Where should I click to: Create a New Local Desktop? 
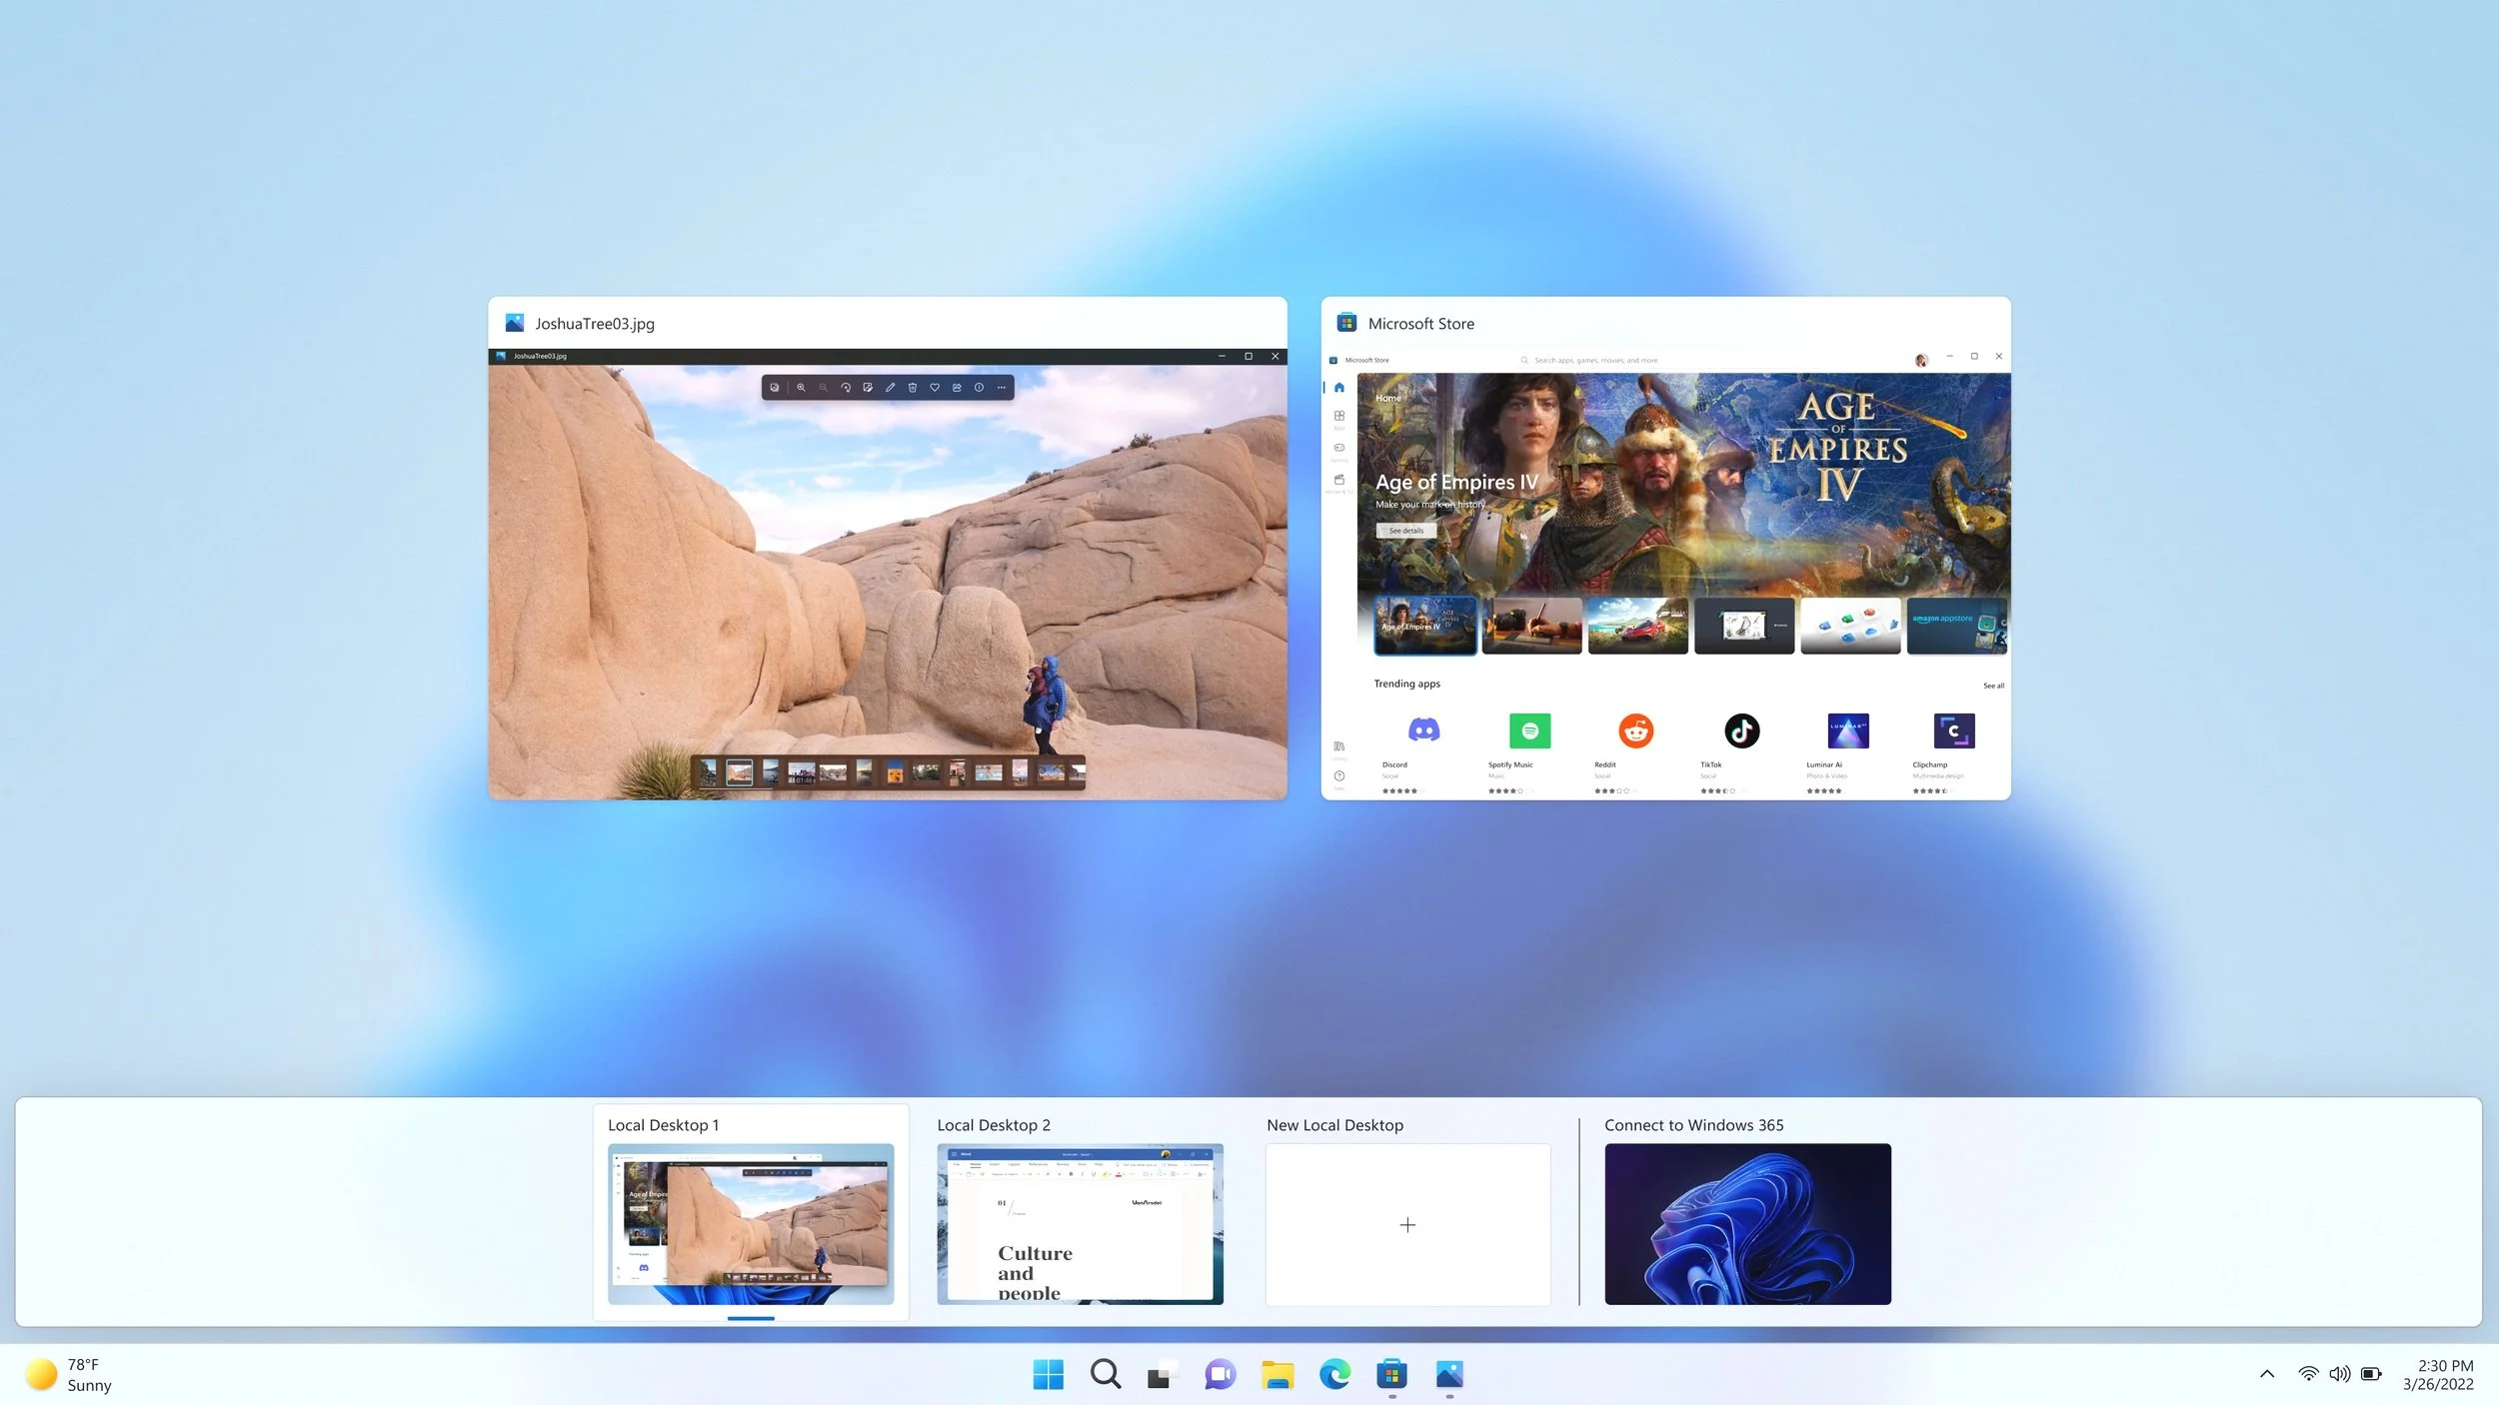coord(1407,1224)
